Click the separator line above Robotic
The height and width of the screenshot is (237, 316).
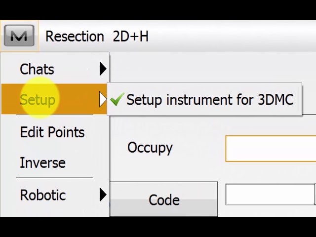coord(54,177)
